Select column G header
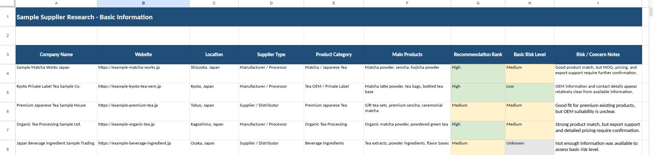The image size is (653, 155). click(478, 3)
